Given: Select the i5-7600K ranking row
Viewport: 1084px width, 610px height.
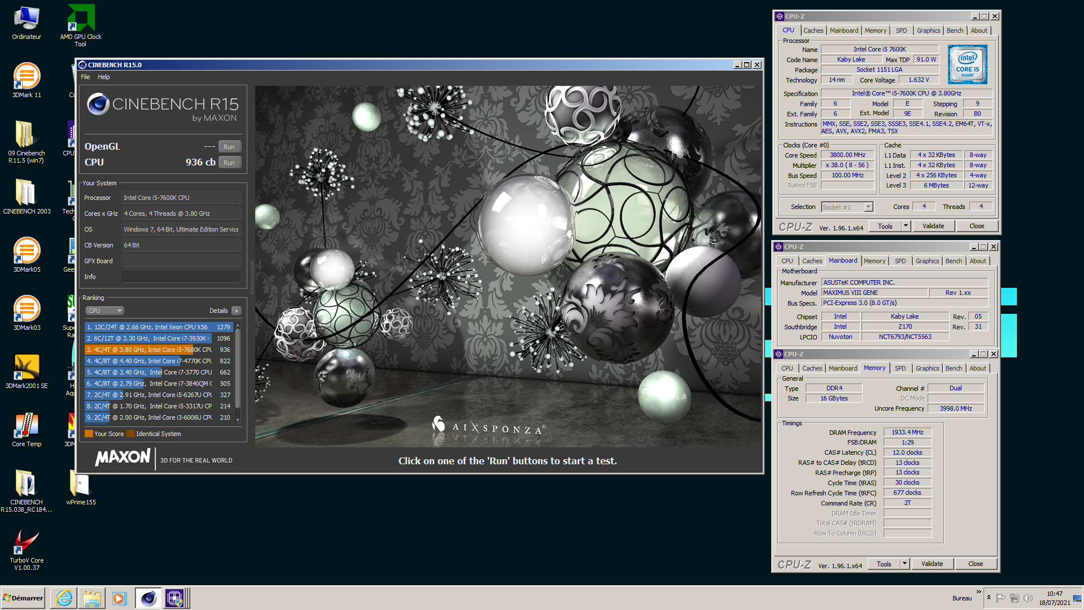Looking at the screenshot, I should click(159, 350).
